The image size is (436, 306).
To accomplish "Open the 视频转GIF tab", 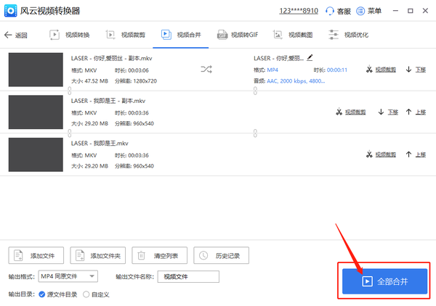I will tap(238, 35).
